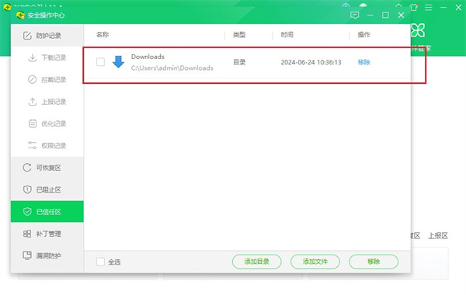Open the feedback chat icon in title bar

(355, 16)
